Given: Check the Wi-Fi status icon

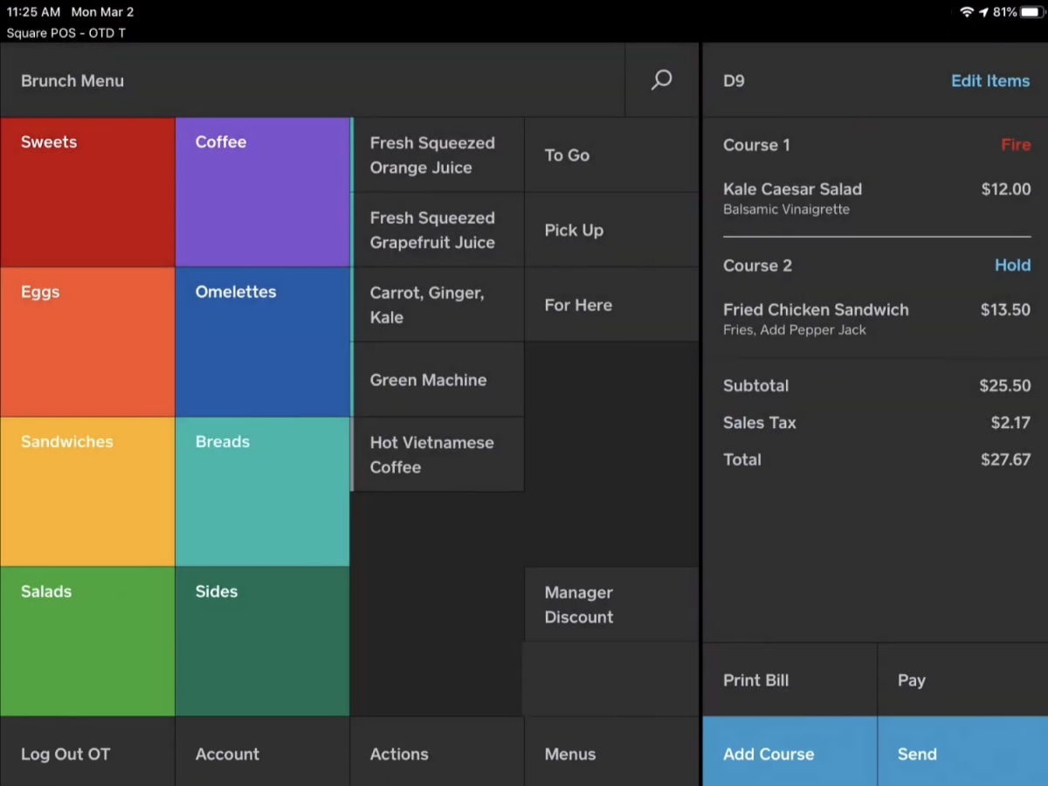Looking at the screenshot, I should tap(967, 12).
